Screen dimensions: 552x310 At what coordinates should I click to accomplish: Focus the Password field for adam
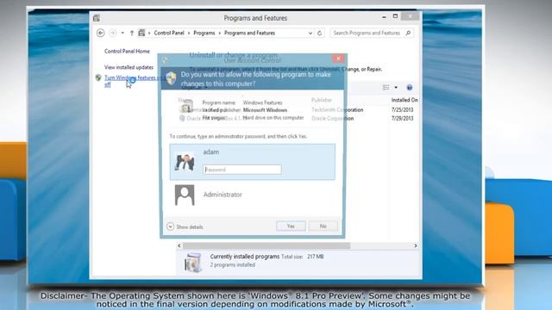coord(242,170)
